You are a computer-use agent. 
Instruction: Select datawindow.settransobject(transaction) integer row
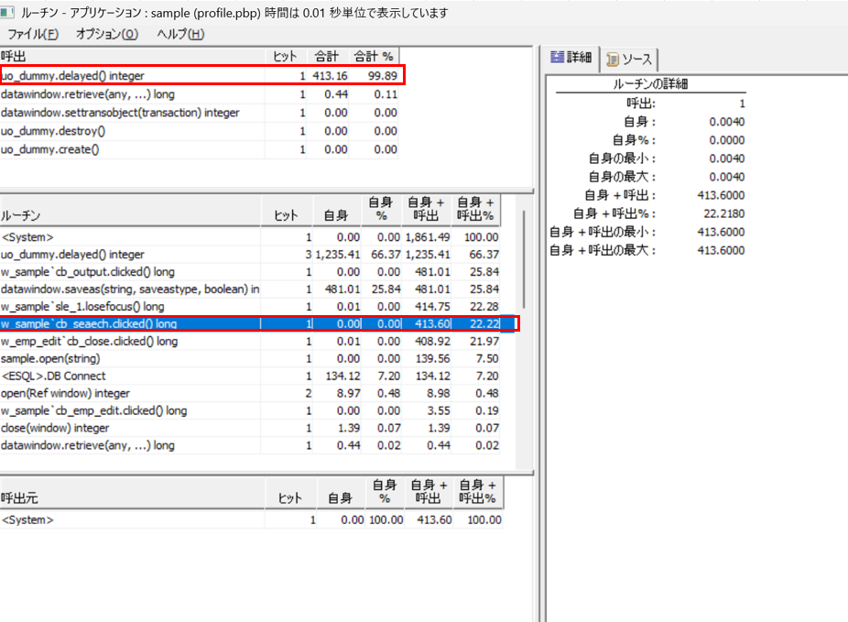[120, 113]
